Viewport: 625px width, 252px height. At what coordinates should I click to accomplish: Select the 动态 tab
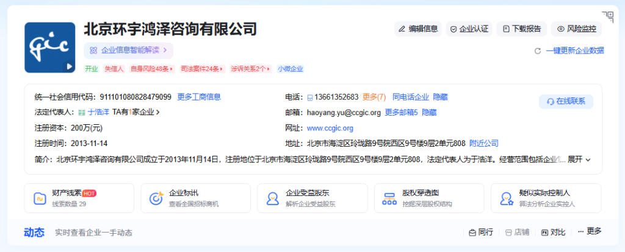coord(34,233)
